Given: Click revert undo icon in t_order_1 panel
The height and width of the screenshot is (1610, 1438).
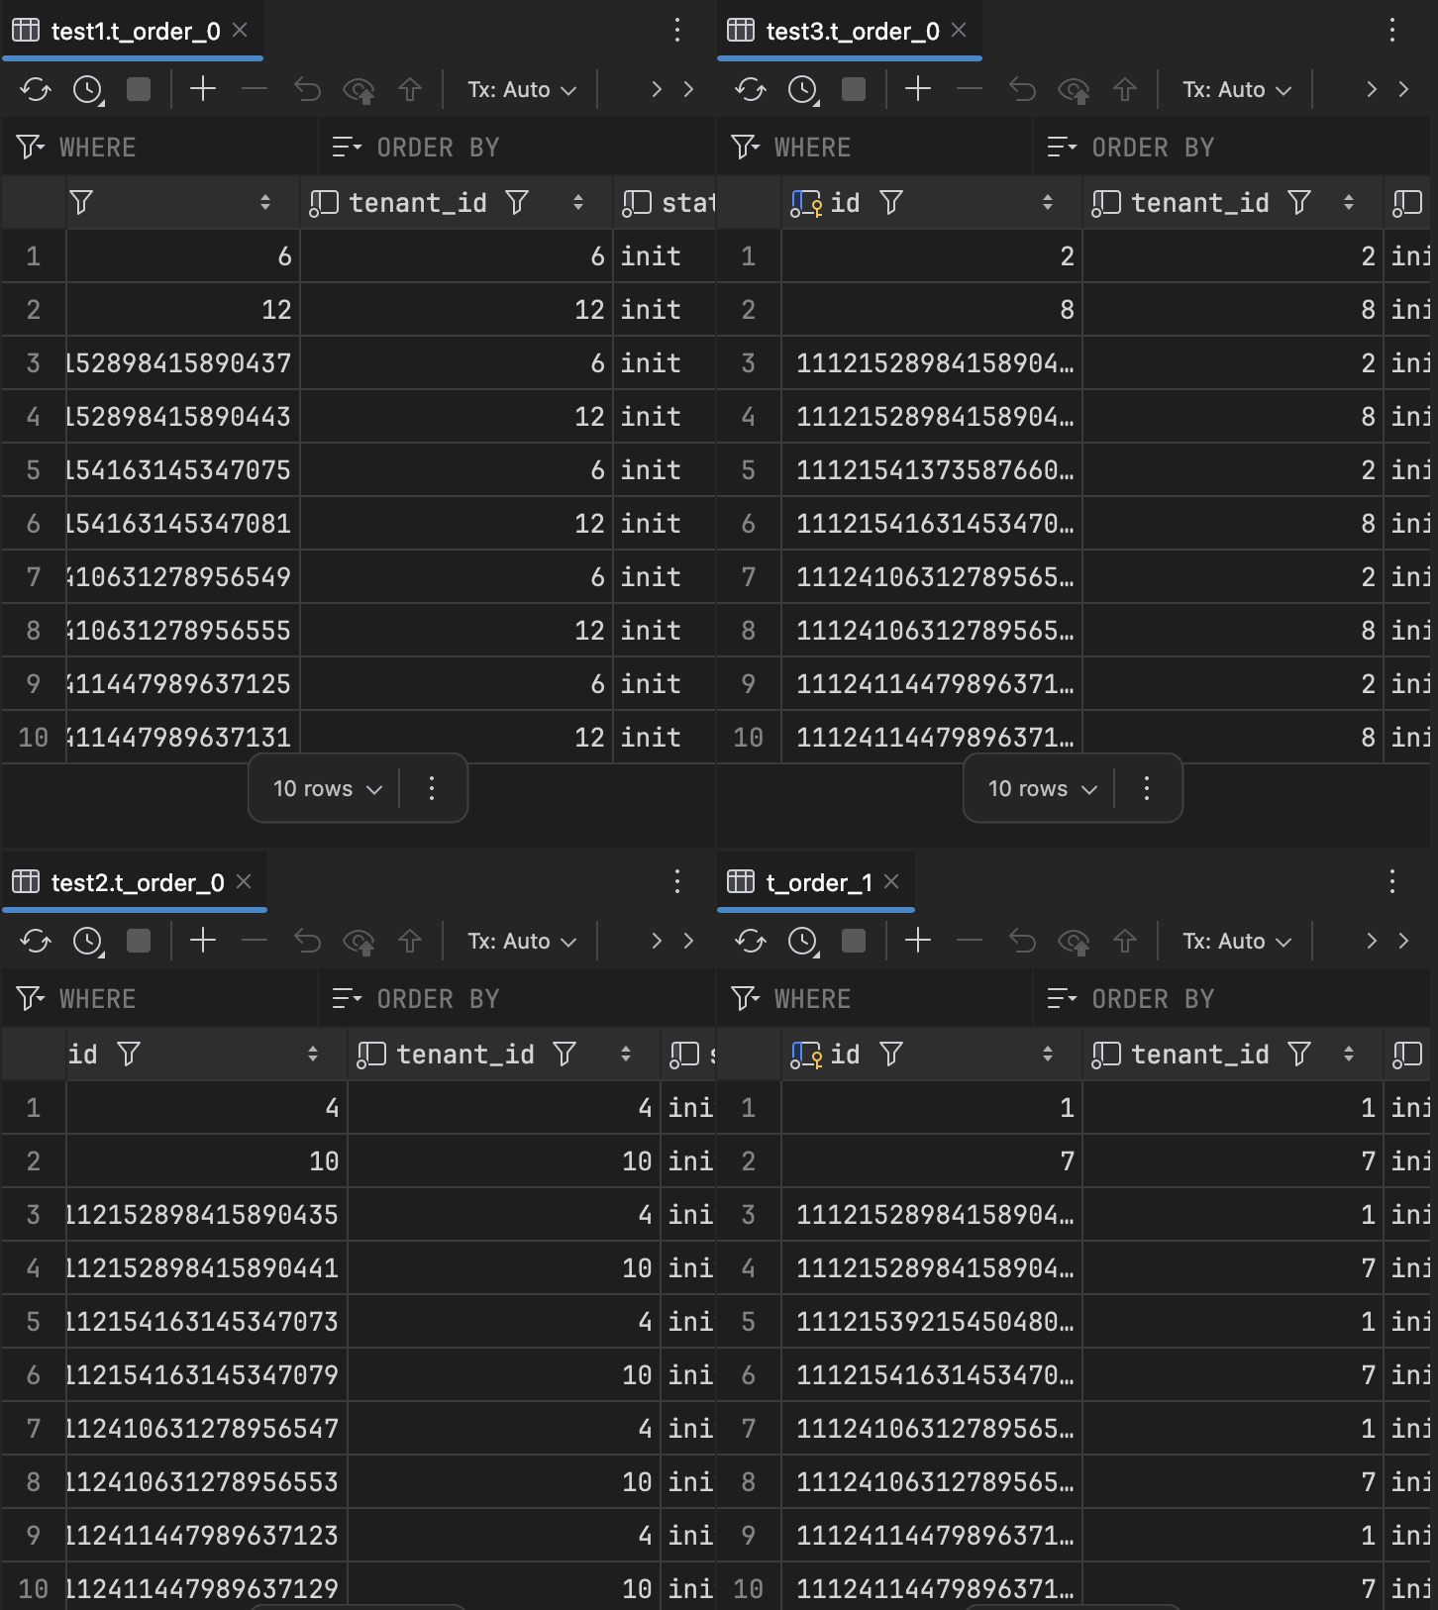Looking at the screenshot, I should click(1022, 942).
